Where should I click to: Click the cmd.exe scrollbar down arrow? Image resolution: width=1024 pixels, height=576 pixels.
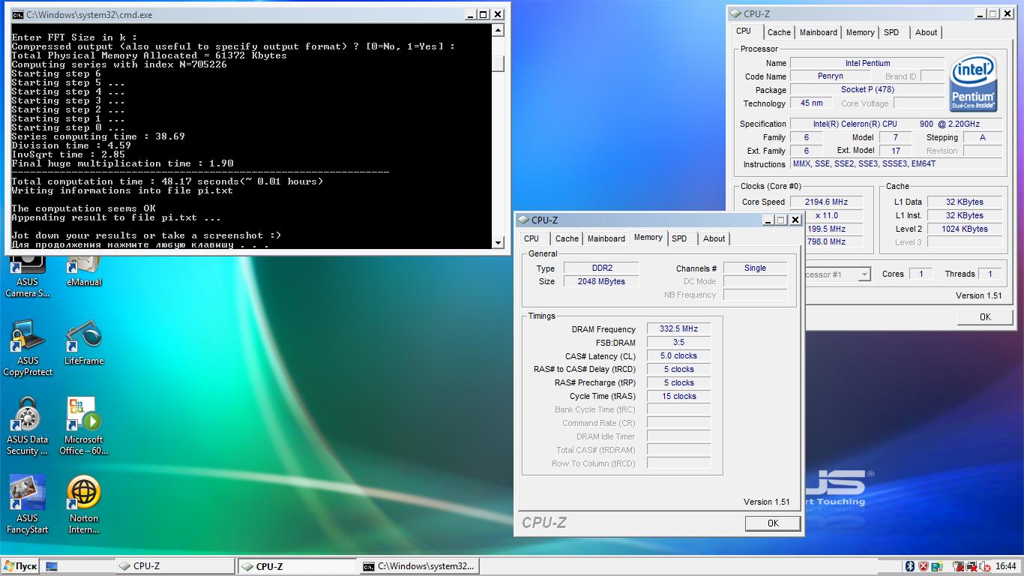[x=498, y=242]
